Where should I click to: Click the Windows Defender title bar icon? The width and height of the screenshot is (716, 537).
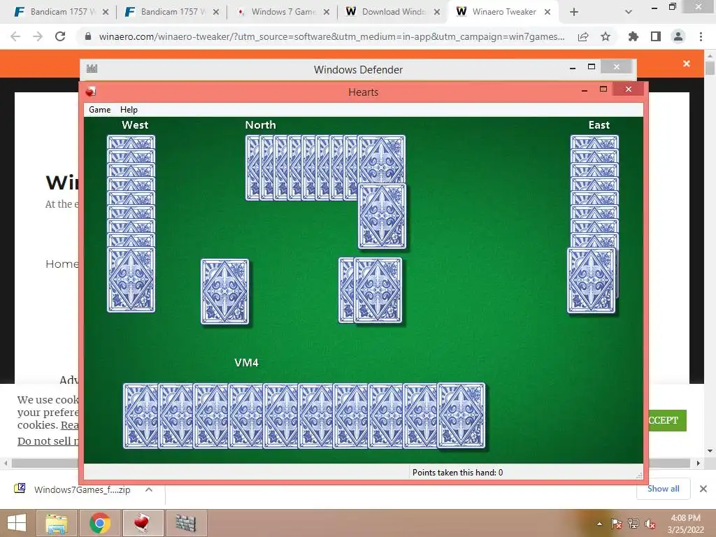[x=92, y=69]
